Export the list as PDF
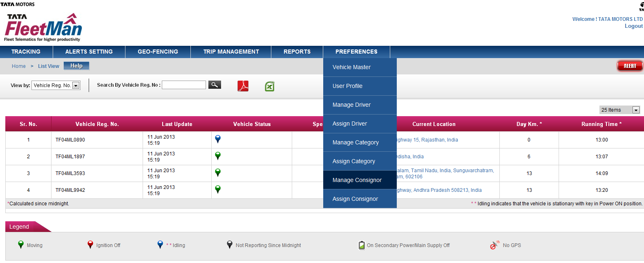This screenshot has height=263, width=644. tap(243, 86)
